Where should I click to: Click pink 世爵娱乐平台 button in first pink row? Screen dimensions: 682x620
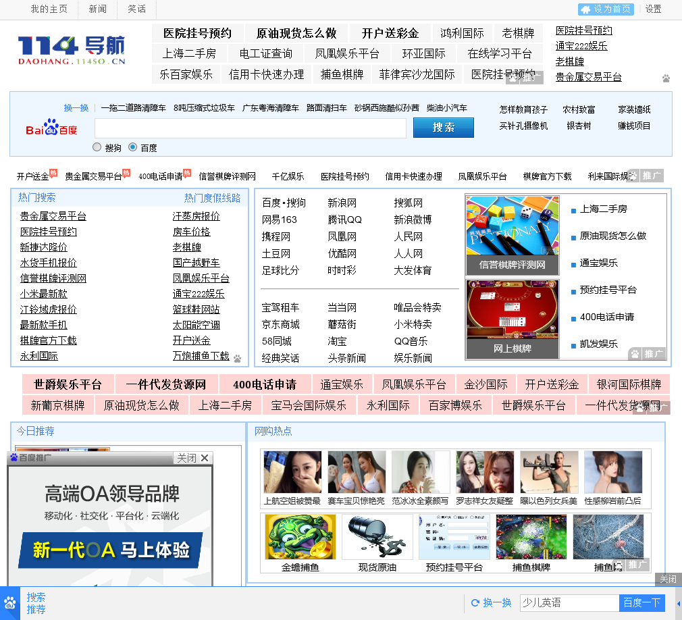[x=68, y=384]
